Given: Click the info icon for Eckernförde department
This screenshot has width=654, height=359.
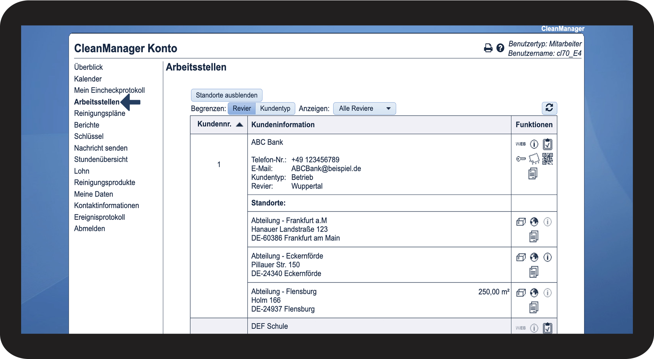Looking at the screenshot, I should (547, 257).
